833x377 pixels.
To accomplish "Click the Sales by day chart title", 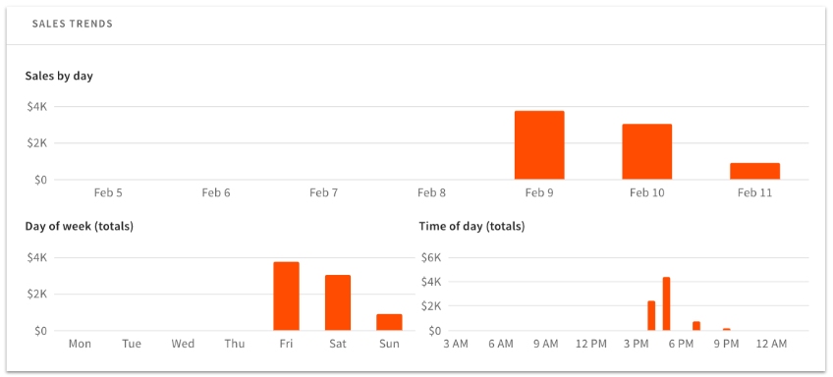I will pos(59,76).
